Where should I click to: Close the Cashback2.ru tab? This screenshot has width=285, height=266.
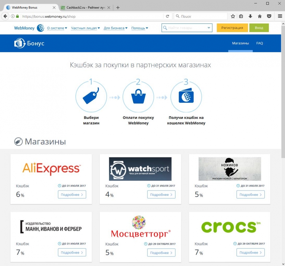click(109, 8)
